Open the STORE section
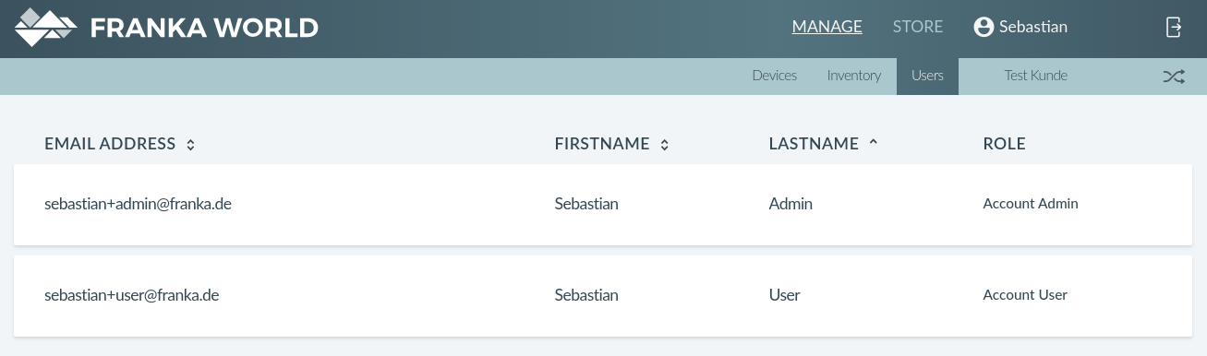The width and height of the screenshot is (1207, 356). [918, 27]
